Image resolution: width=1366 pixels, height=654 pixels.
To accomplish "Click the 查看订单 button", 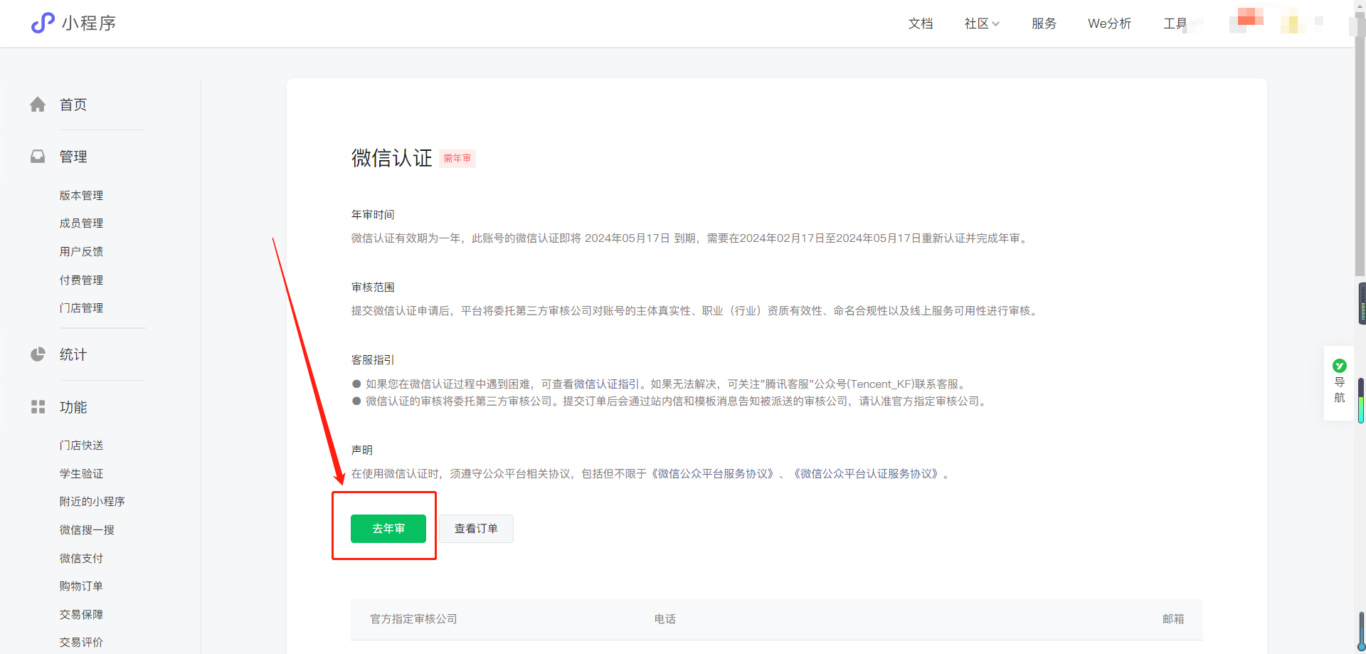I will coord(476,529).
